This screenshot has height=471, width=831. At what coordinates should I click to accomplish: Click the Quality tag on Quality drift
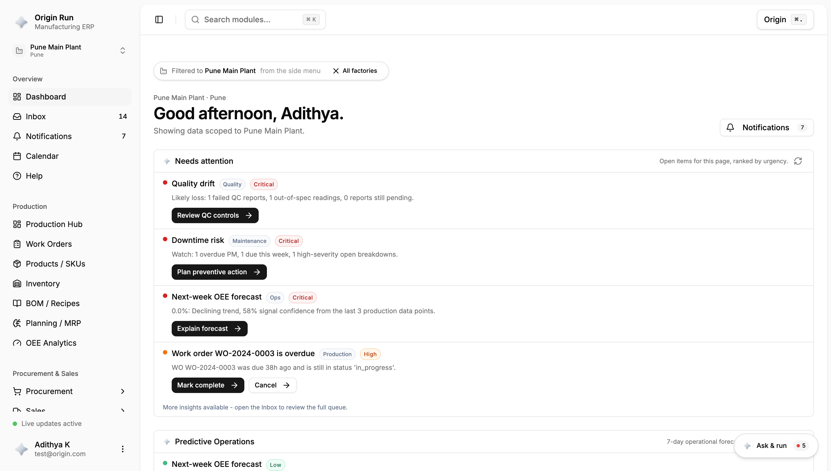232,184
